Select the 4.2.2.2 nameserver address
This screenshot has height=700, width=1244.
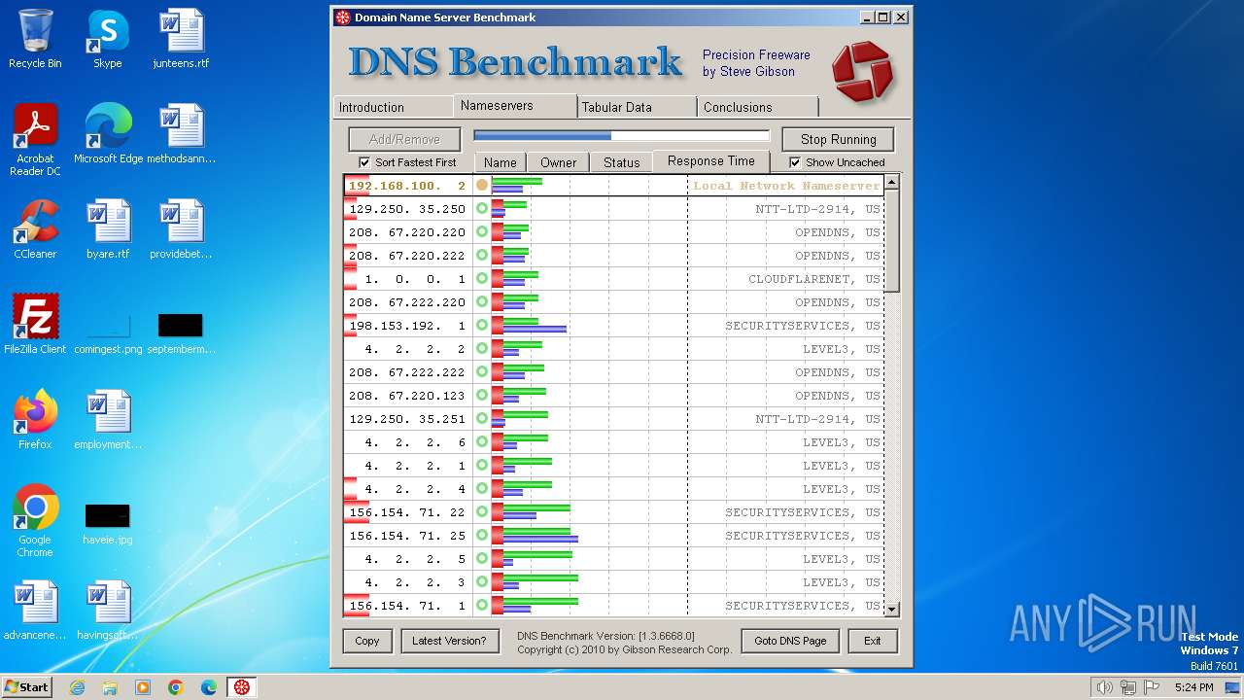pos(415,349)
